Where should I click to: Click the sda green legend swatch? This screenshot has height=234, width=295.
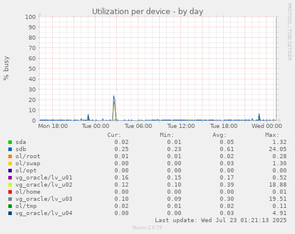point(10,142)
